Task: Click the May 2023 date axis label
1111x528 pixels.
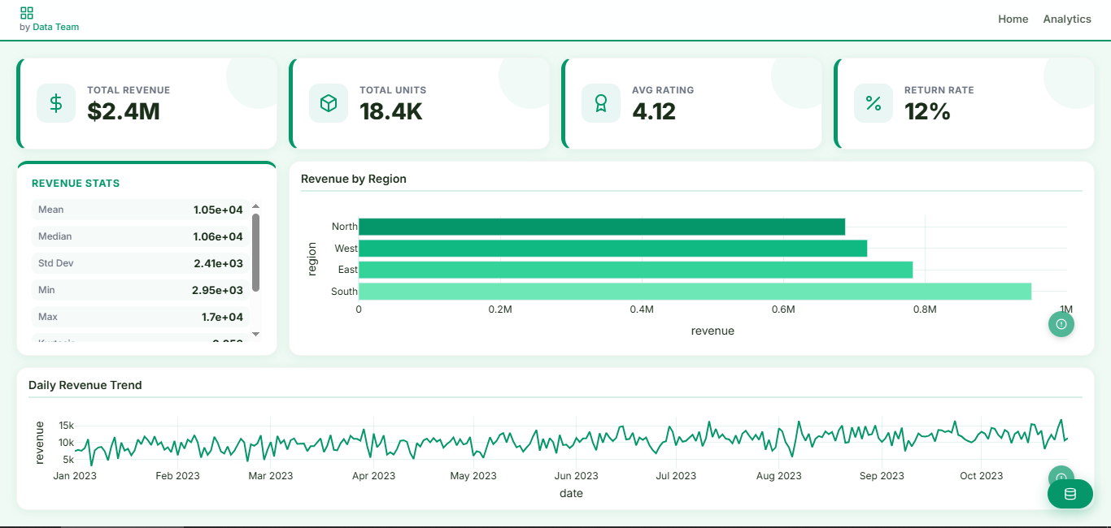Action: pos(473,476)
